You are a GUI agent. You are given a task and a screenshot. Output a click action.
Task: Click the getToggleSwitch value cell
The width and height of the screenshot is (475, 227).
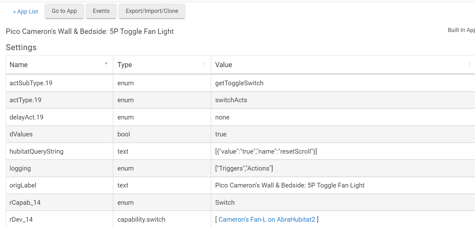[x=239, y=83]
